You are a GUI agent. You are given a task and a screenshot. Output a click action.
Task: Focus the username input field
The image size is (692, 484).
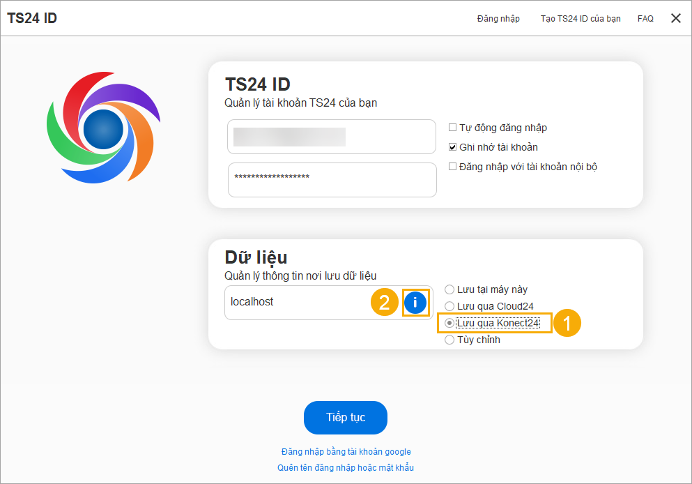point(332,137)
